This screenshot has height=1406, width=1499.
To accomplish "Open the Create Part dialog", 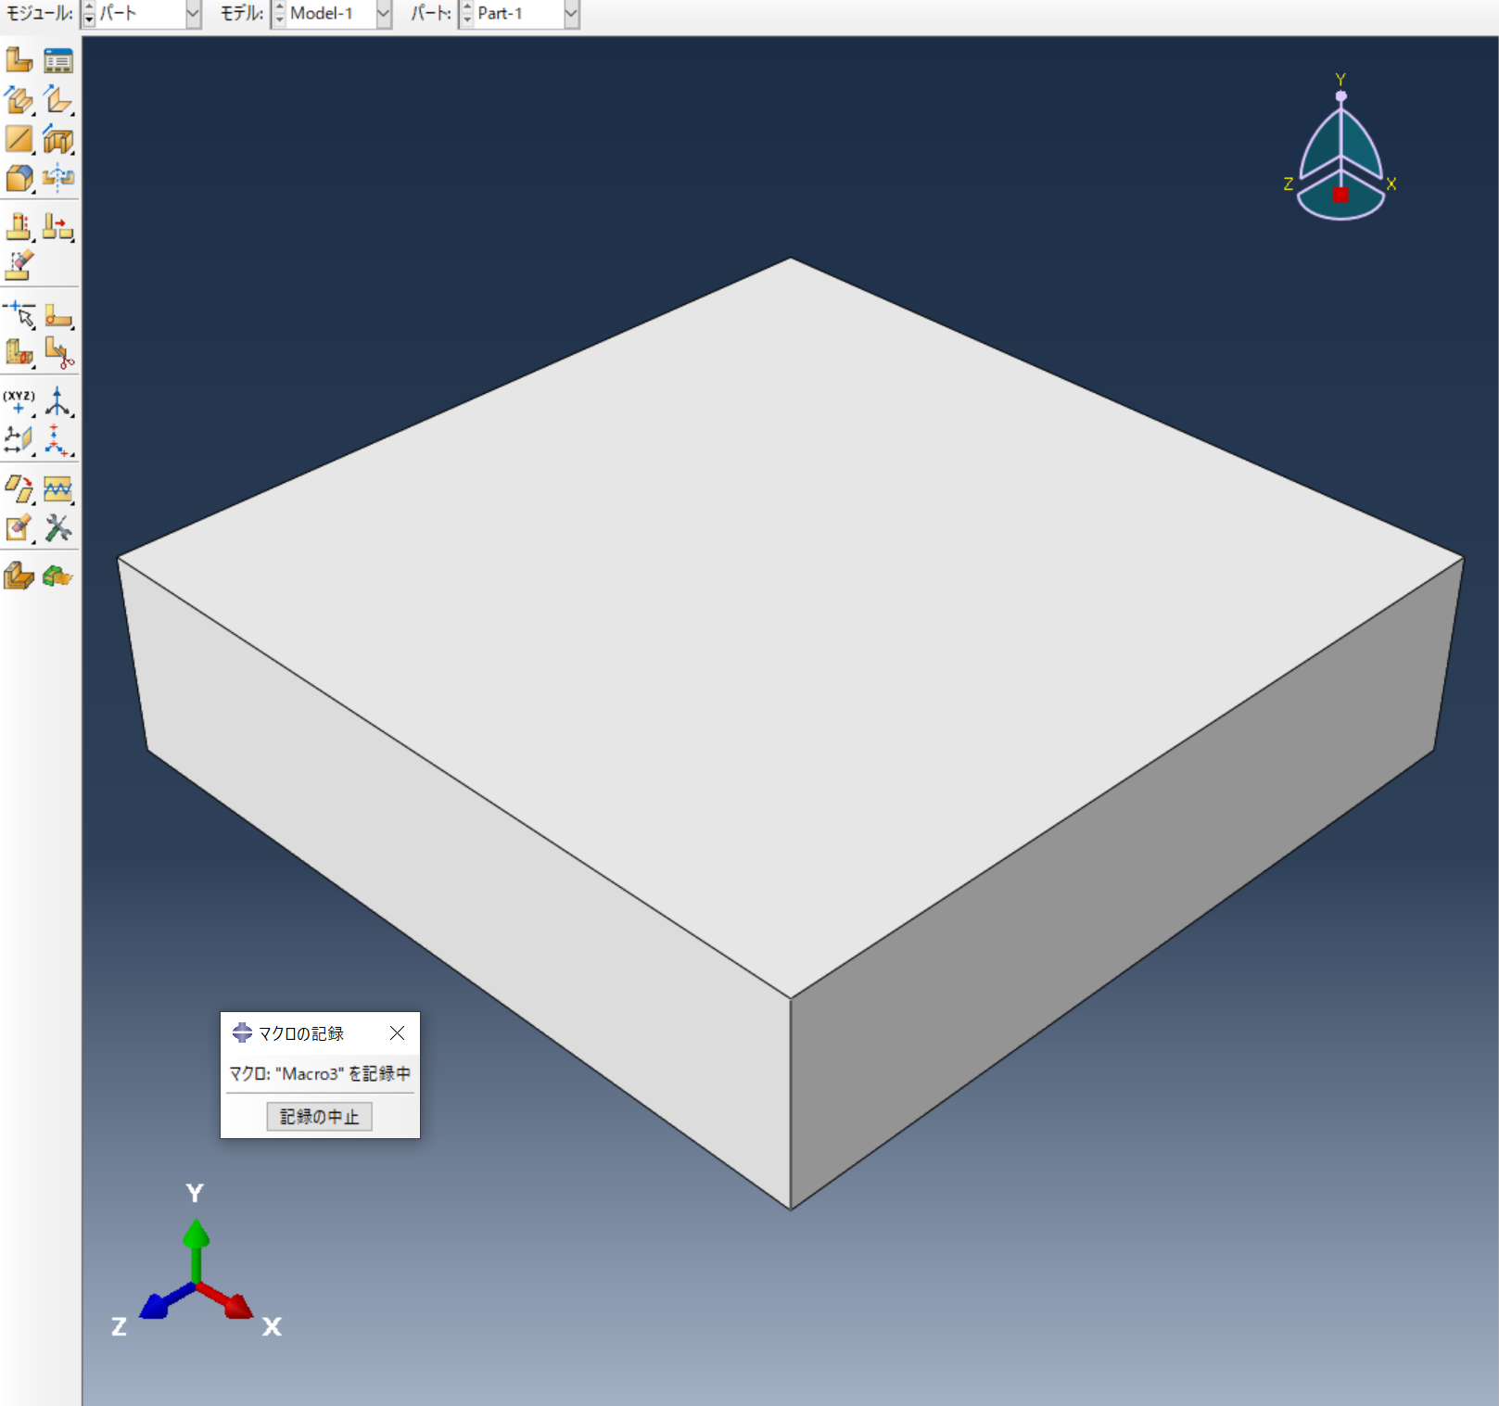I will [19, 59].
